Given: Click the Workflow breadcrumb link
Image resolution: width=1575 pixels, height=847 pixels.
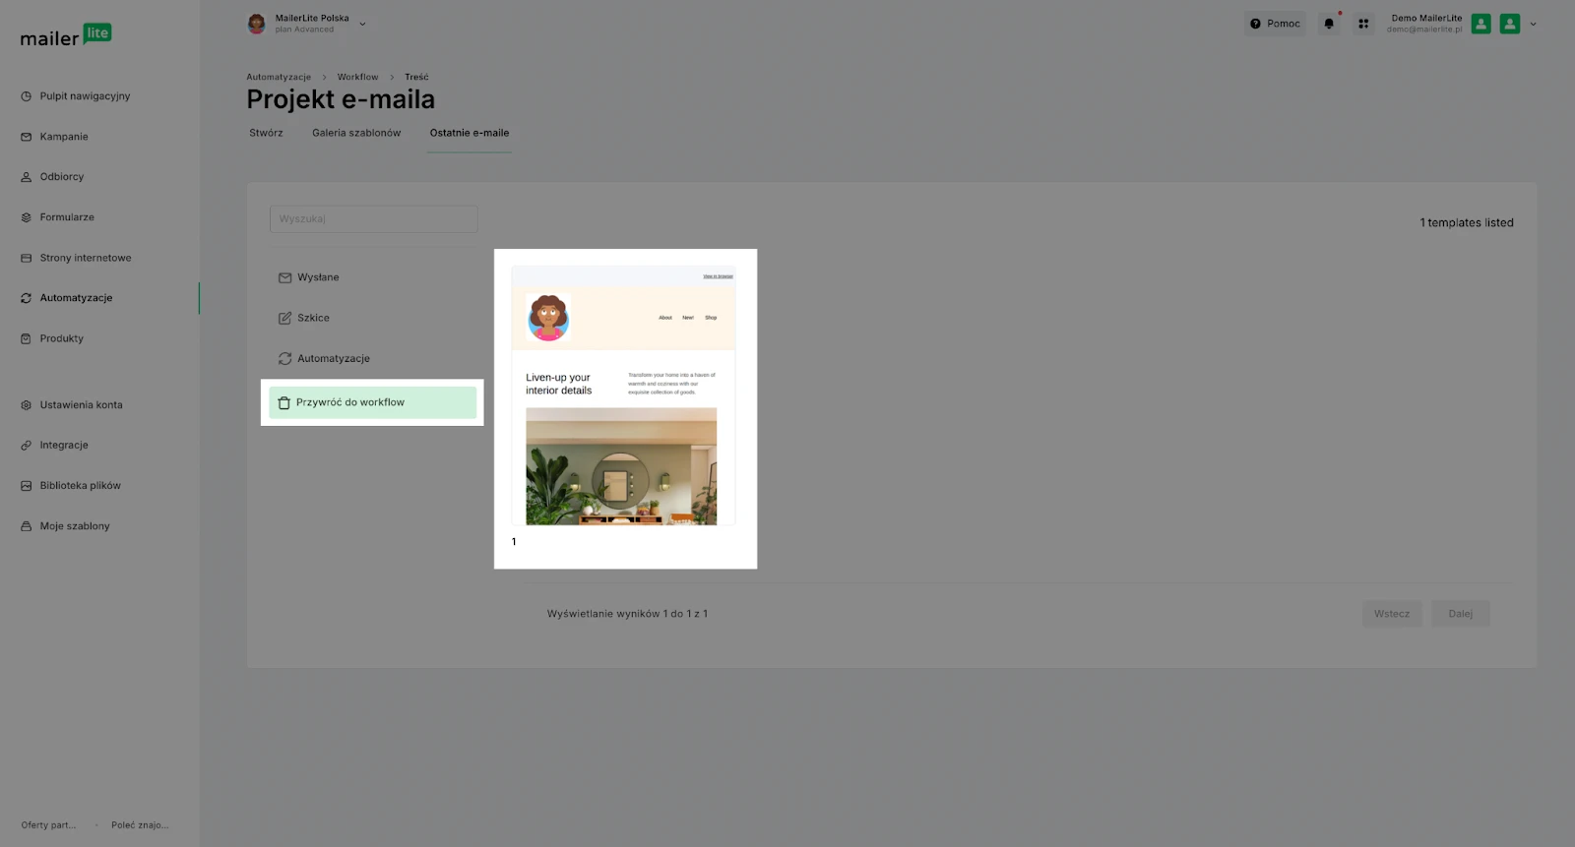Looking at the screenshot, I should tap(357, 77).
